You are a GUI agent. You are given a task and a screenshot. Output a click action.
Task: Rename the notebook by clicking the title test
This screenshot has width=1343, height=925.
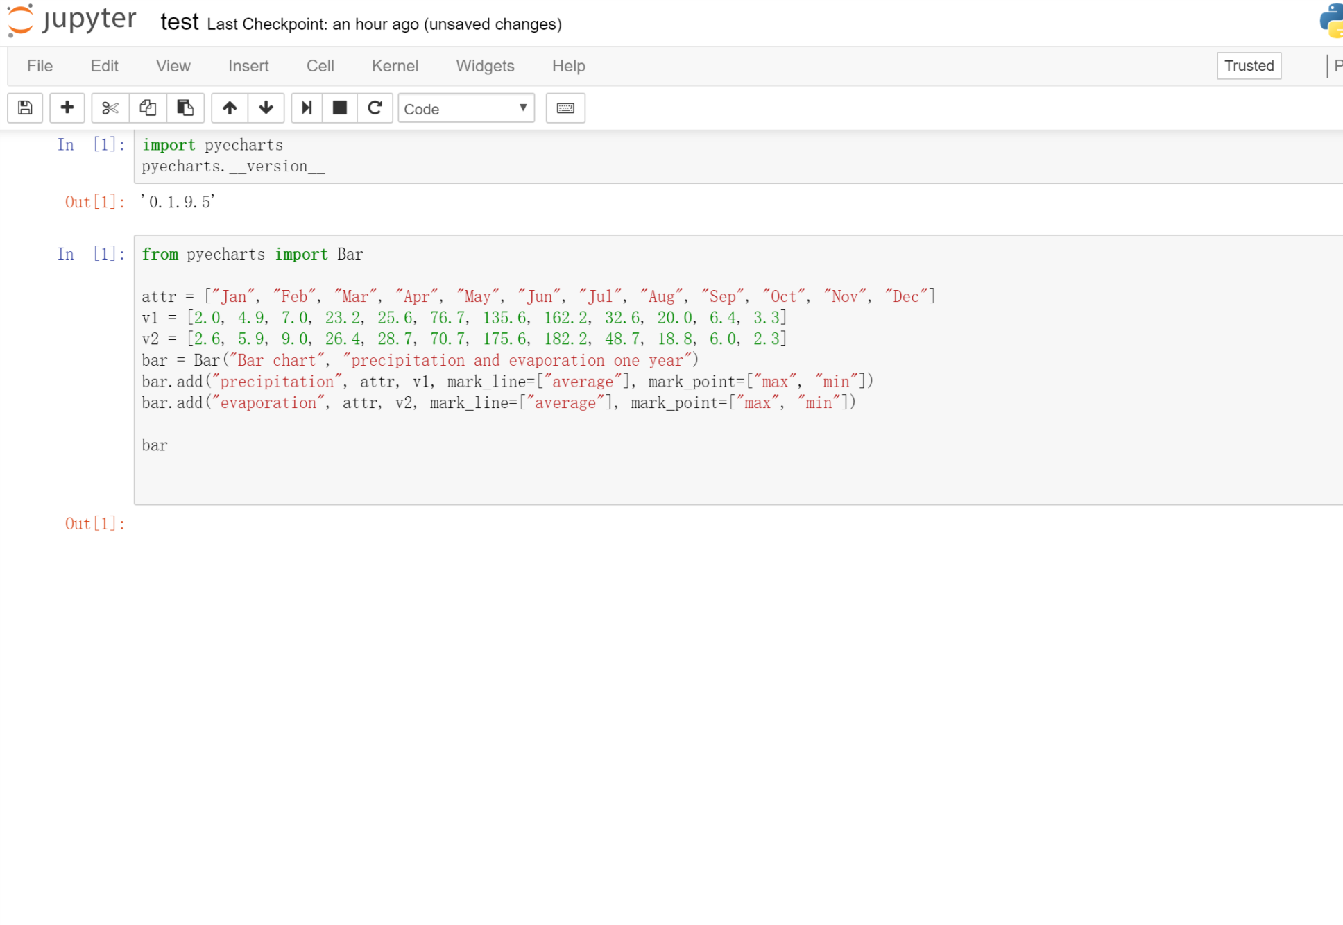pos(179,22)
